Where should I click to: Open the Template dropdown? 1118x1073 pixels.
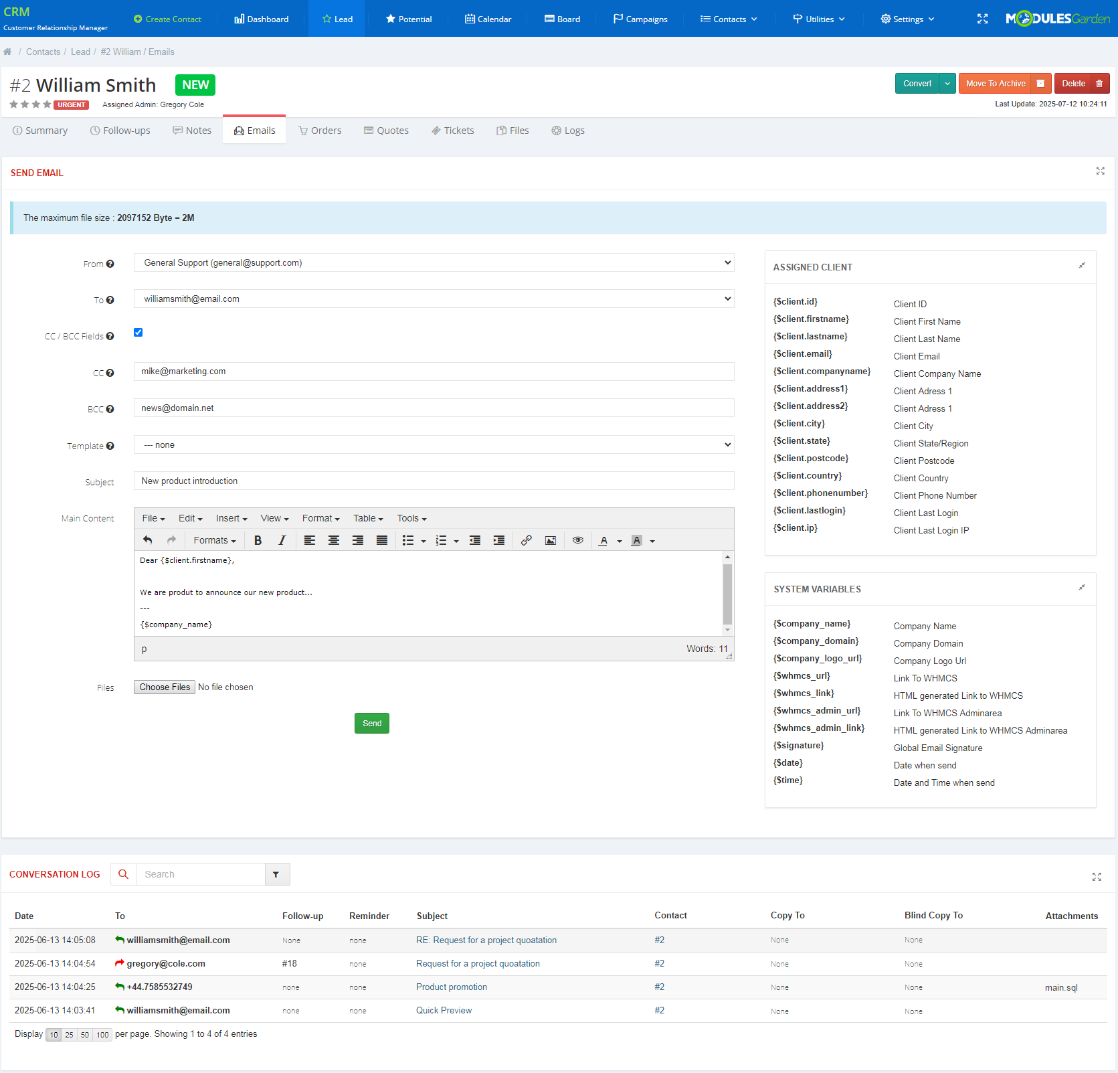(434, 444)
